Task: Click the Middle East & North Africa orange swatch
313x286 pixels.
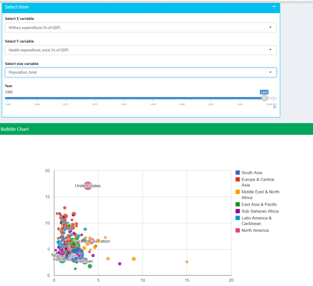Action: pyautogui.click(x=237, y=192)
